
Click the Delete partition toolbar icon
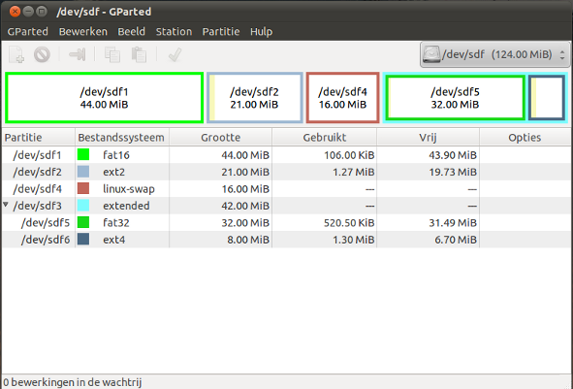pyautogui.click(x=42, y=55)
